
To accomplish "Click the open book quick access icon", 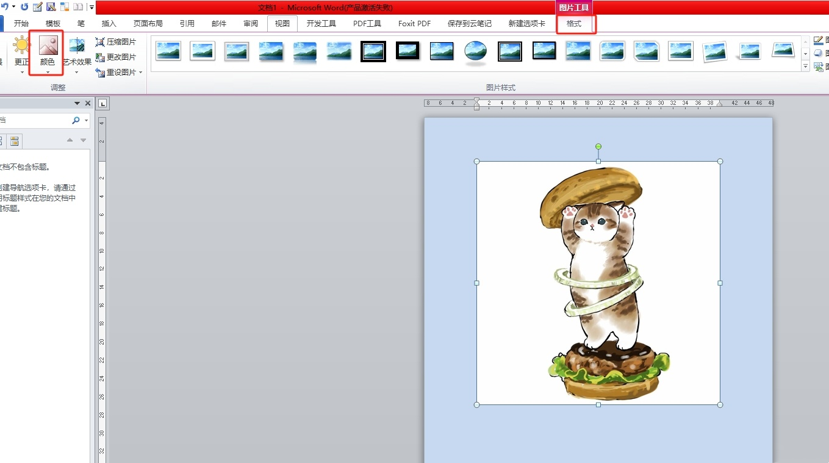I will click(78, 7).
